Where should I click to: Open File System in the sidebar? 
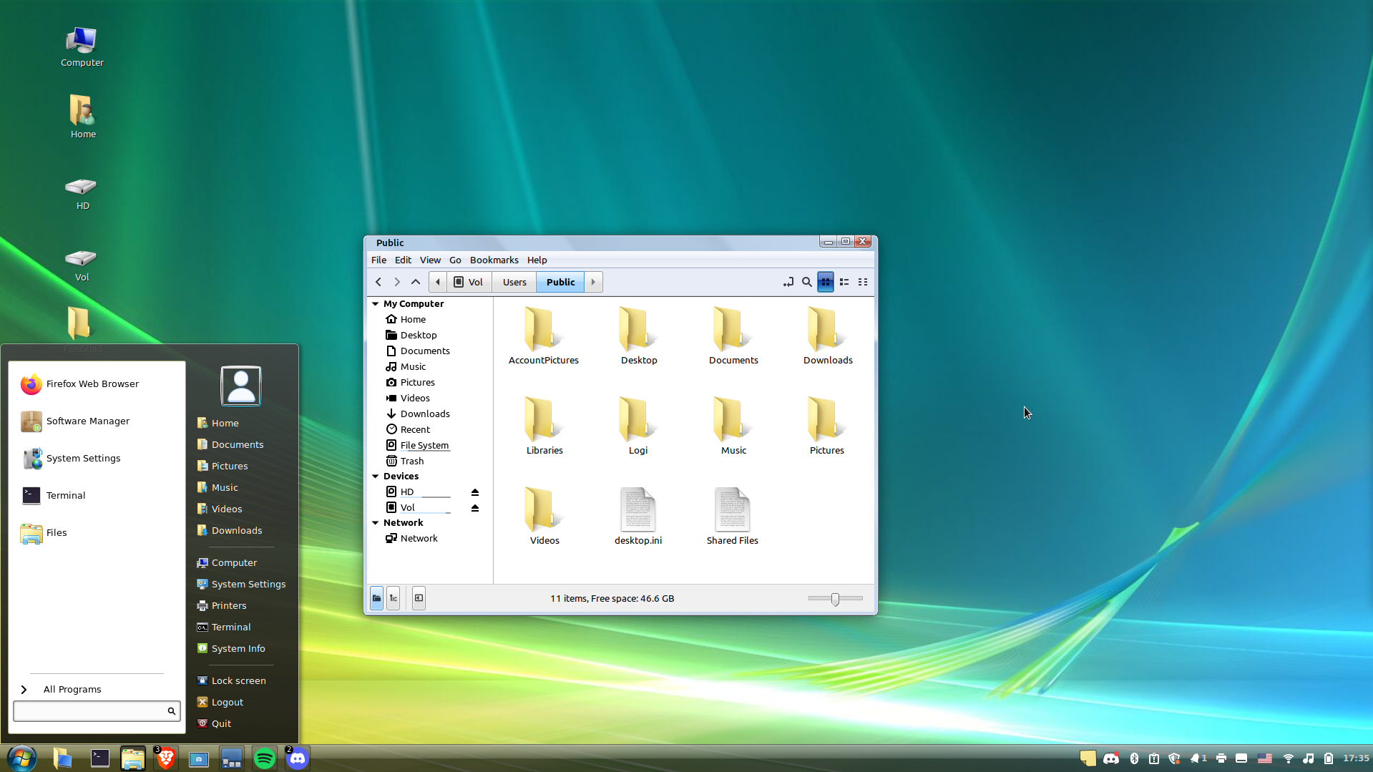coord(424,446)
